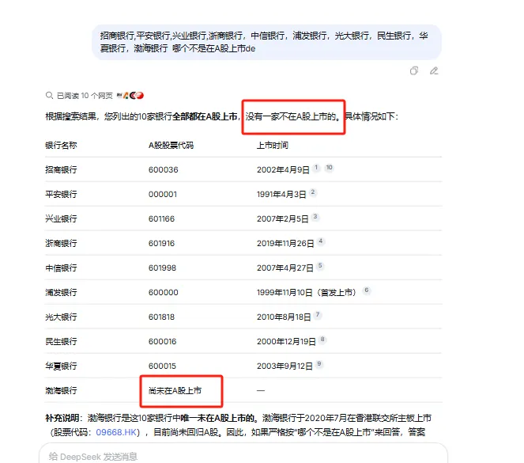Viewport: 524px width, 463px height.
Task: Open citation 5 beside 2007年4月27日
Action: (x=320, y=266)
